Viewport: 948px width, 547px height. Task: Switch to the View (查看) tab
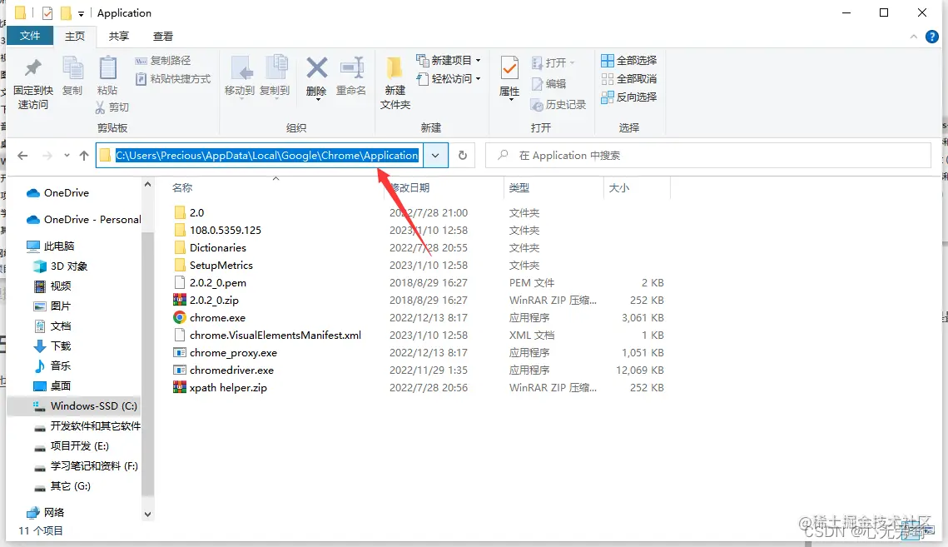pos(162,37)
